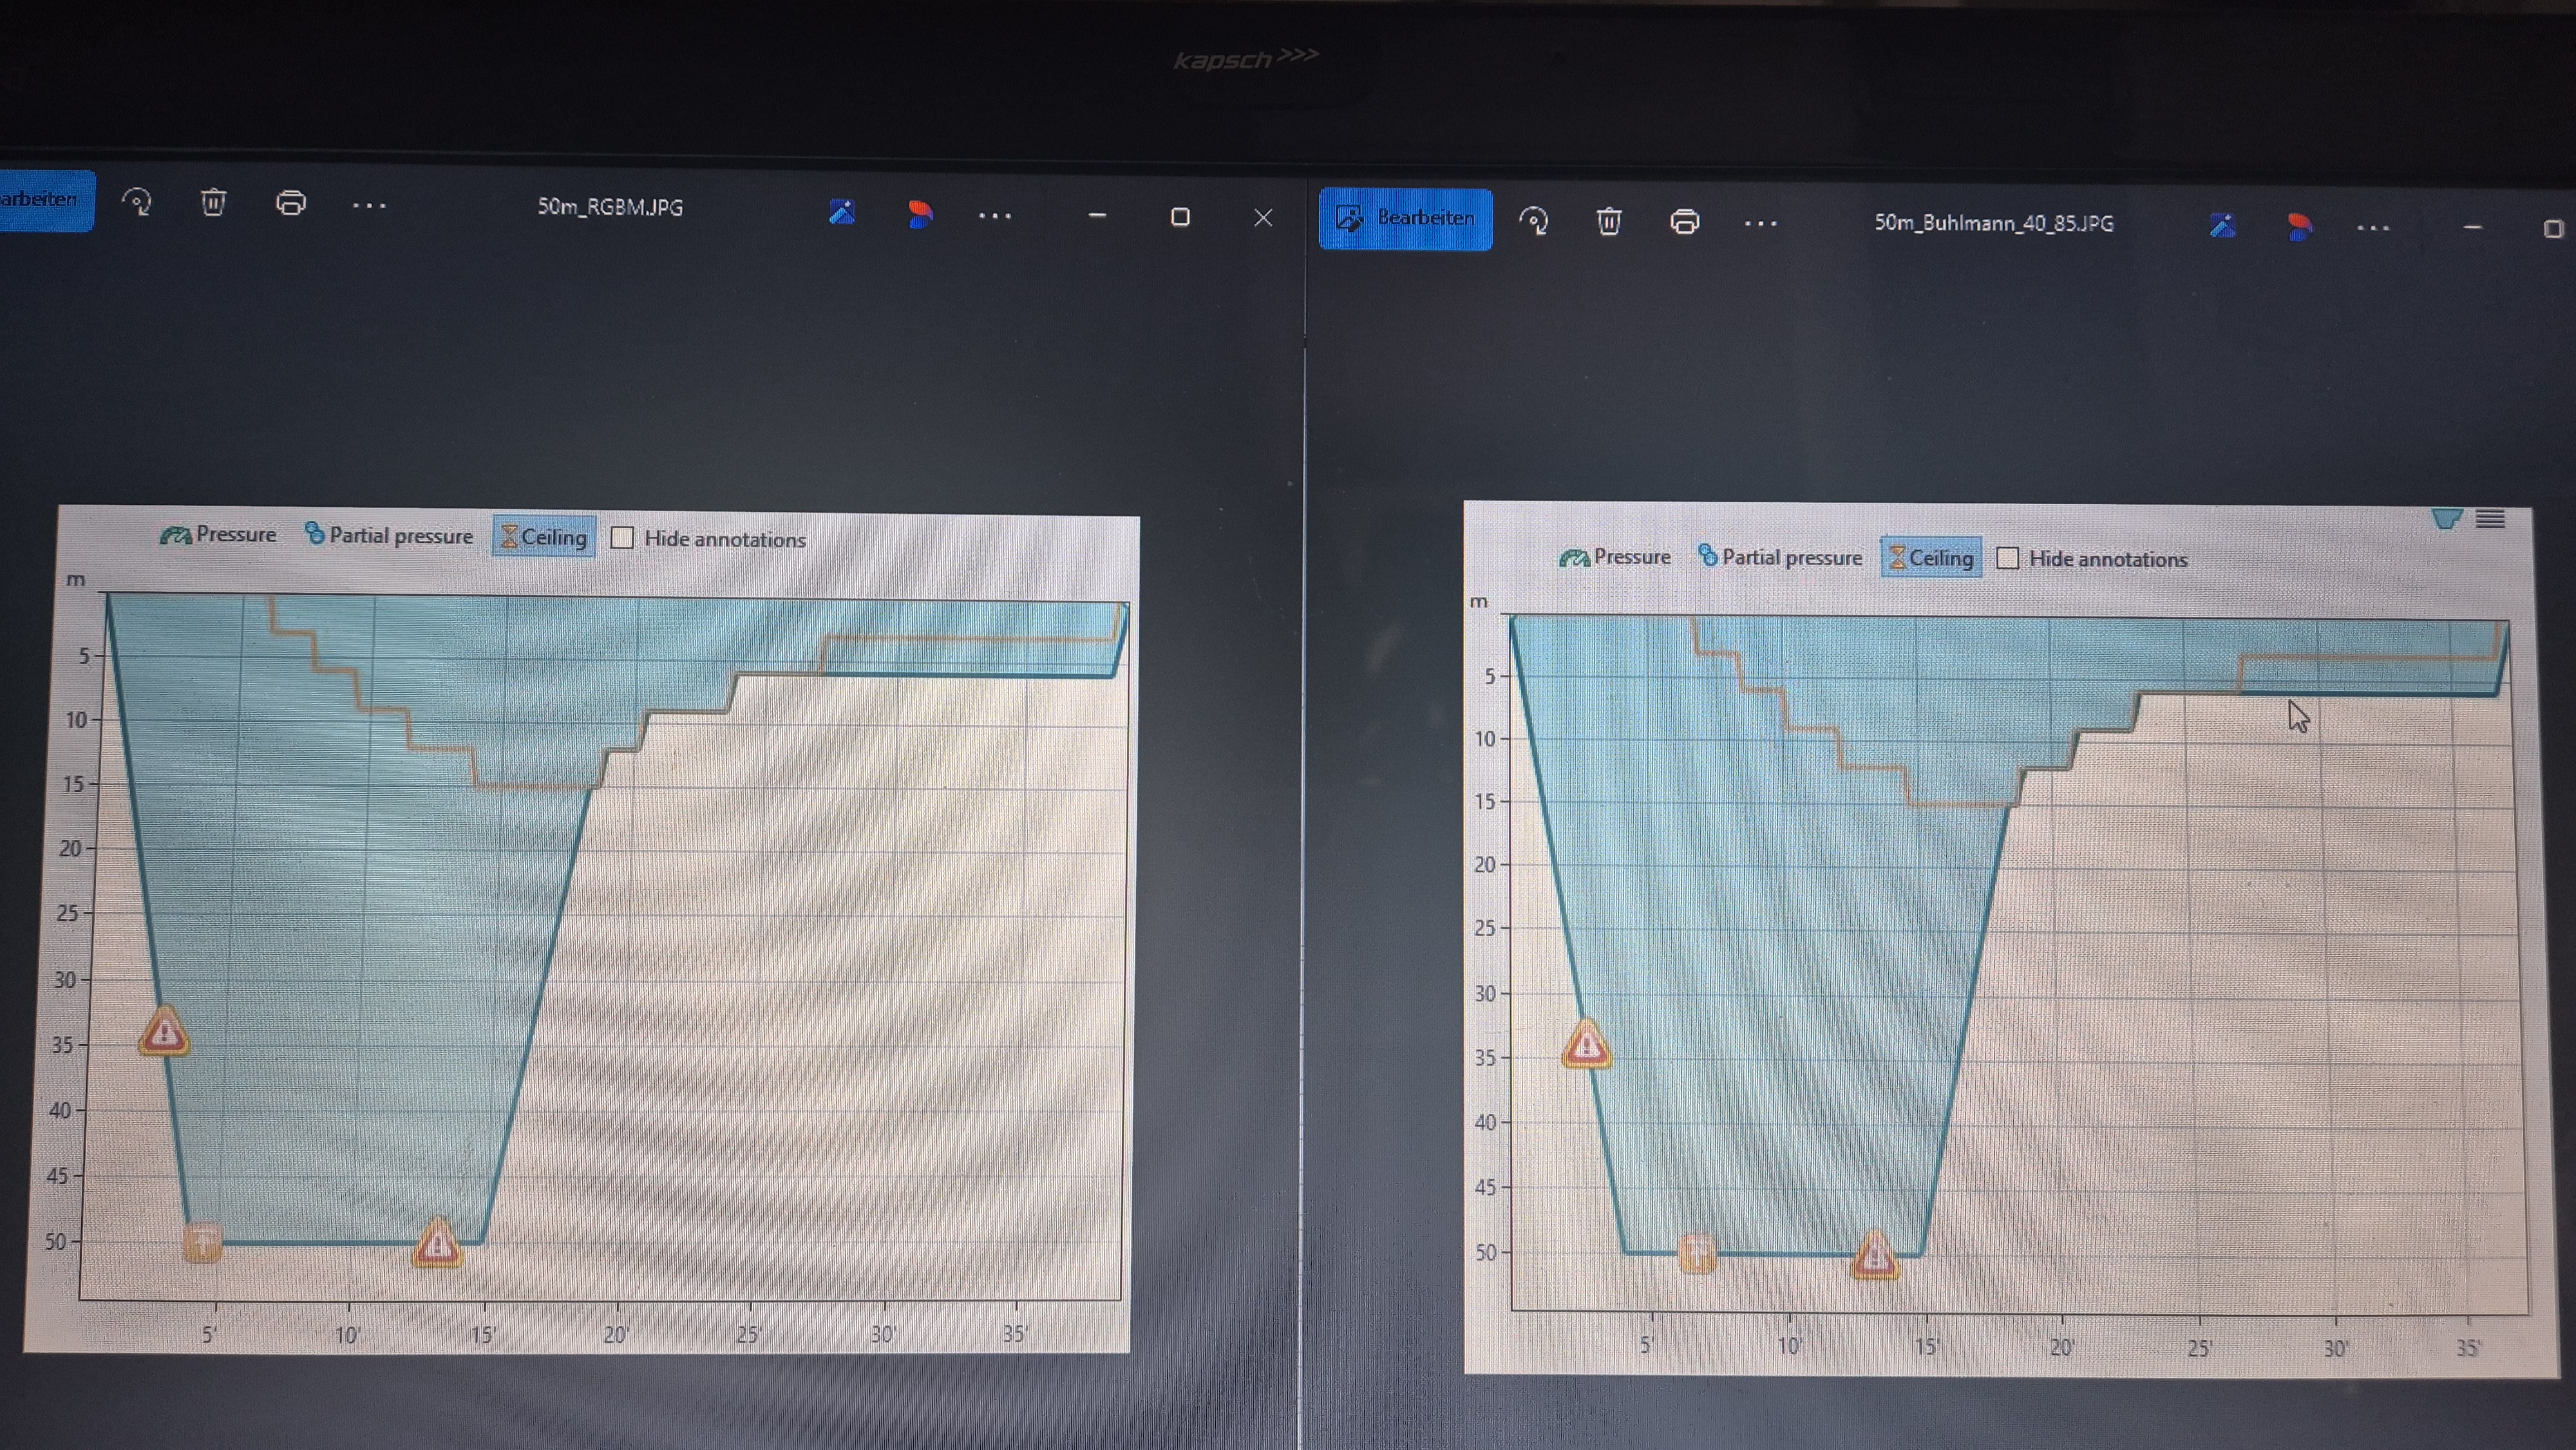Select Pressure tab in RGBM chart

pos(218,535)
